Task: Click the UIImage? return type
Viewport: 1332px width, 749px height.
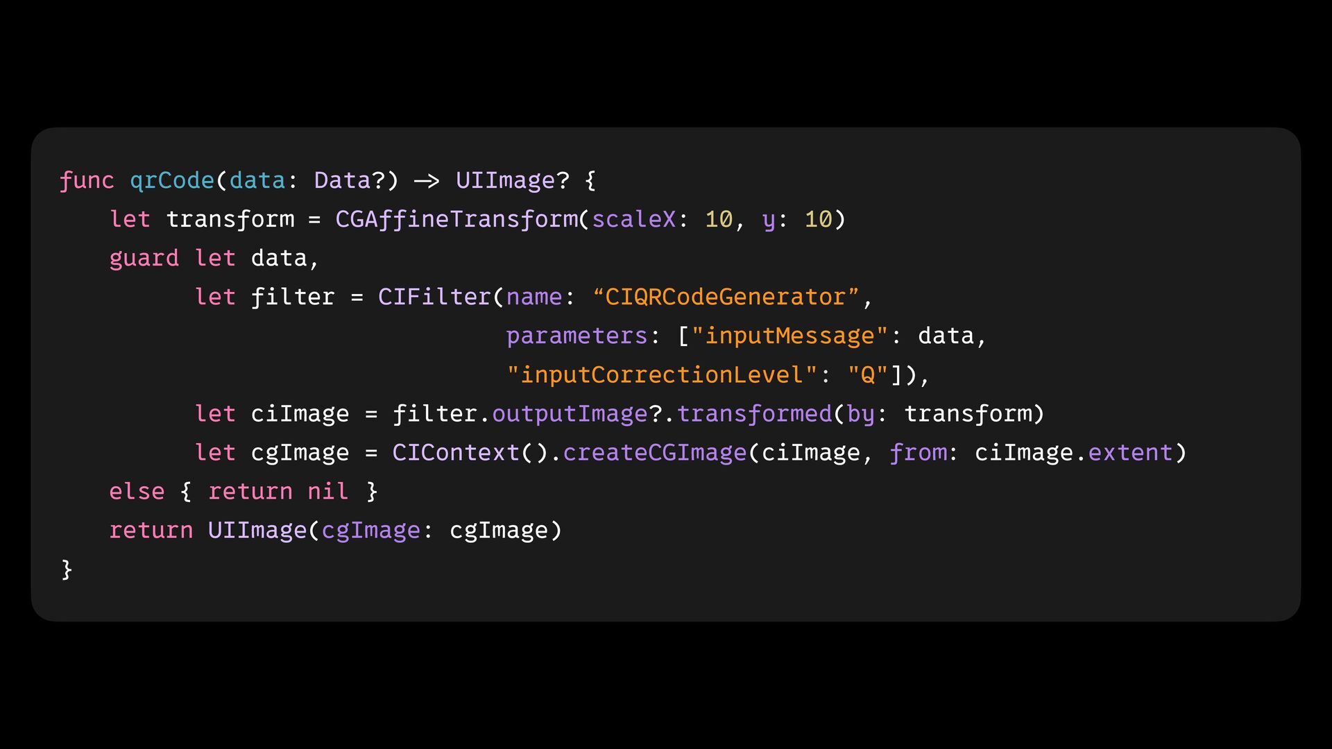Action: click(512, 180)
